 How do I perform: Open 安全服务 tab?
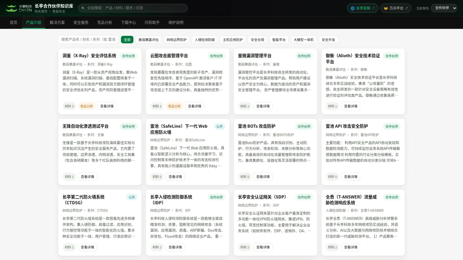(81, 22)
